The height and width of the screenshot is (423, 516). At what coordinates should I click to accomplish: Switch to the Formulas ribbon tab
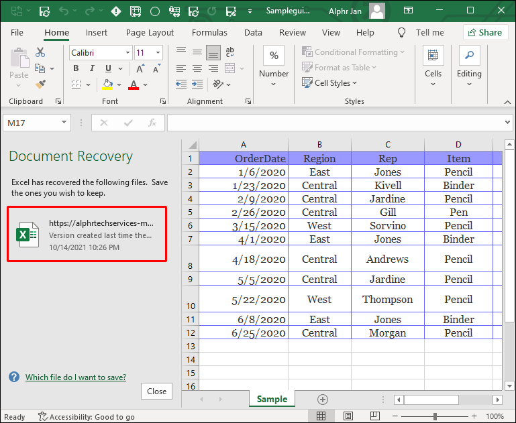point(209,32)
